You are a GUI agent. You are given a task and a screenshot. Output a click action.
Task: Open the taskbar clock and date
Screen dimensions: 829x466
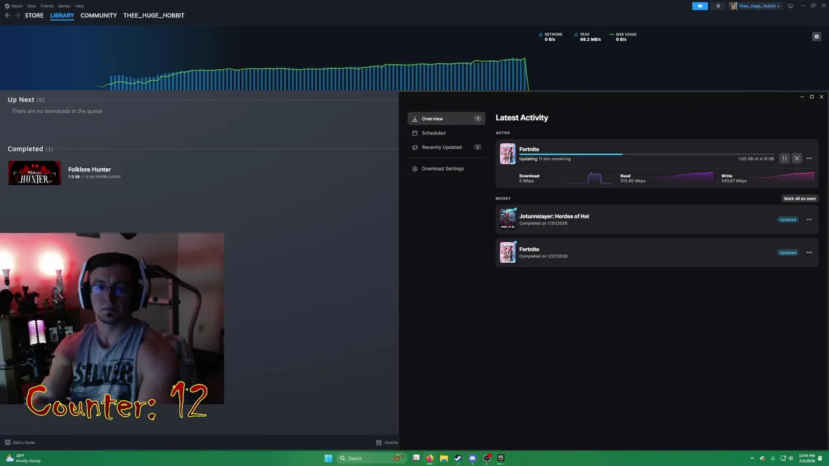(x=806, y=458)
